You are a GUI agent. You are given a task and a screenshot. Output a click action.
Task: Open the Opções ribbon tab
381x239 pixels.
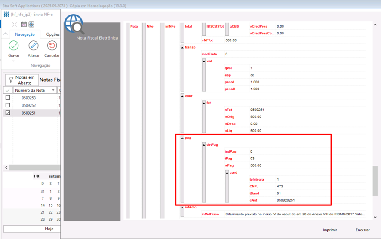(52, 34)
